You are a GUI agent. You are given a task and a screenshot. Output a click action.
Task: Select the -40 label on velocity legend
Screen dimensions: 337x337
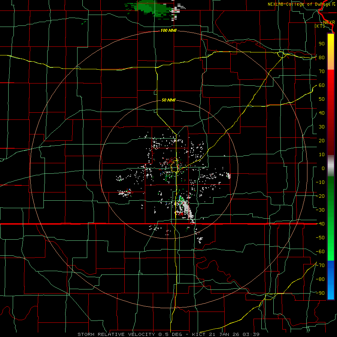(x=320, y=224)
